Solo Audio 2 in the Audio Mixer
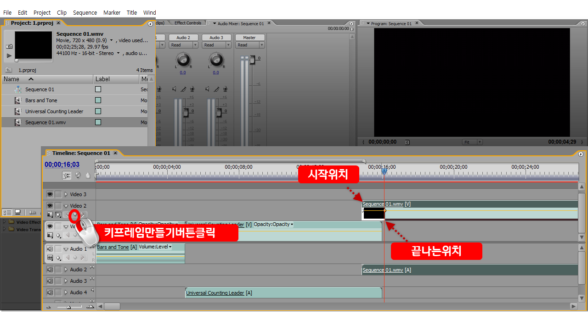Viewport: 588px width, 330px height. (183, 89)
